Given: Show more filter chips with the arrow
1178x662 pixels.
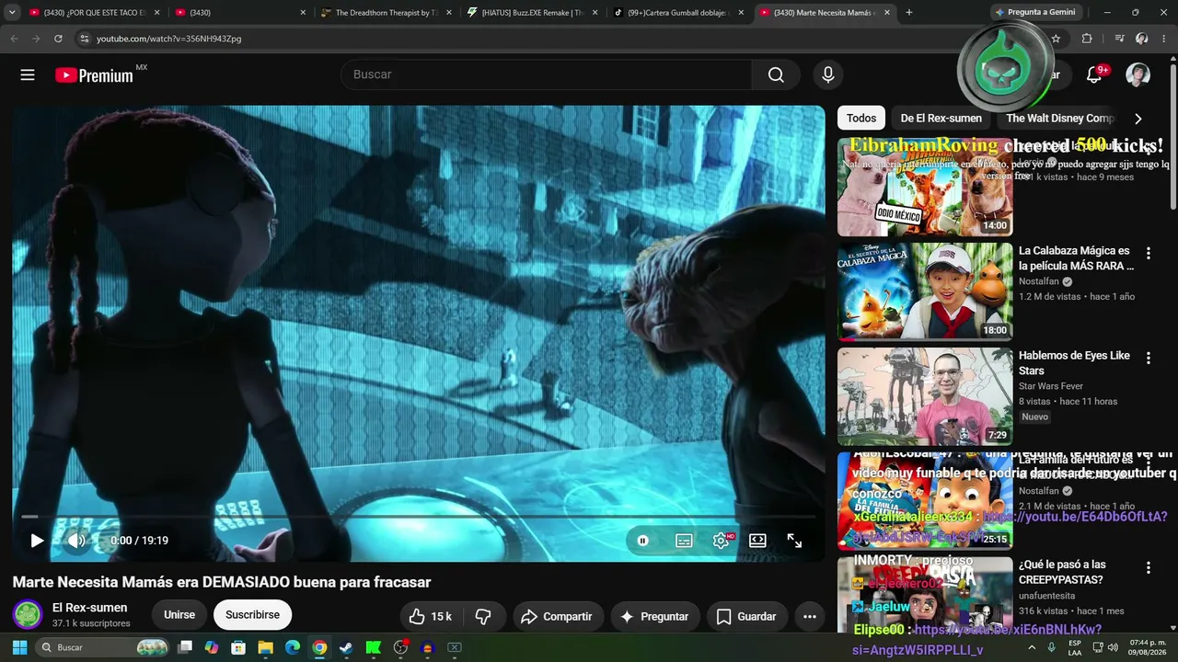Looking at the screenshot, I should pyautogui.click(x=1138, y=119).
